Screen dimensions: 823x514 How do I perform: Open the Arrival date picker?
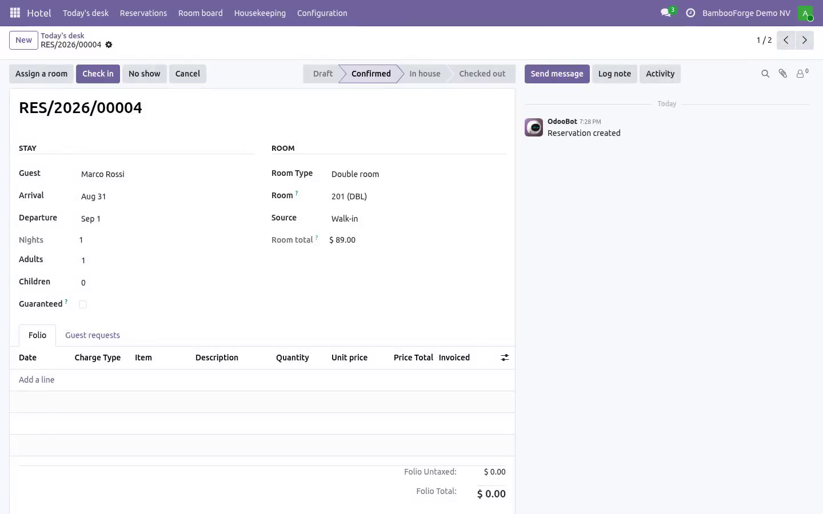(166, 196)
